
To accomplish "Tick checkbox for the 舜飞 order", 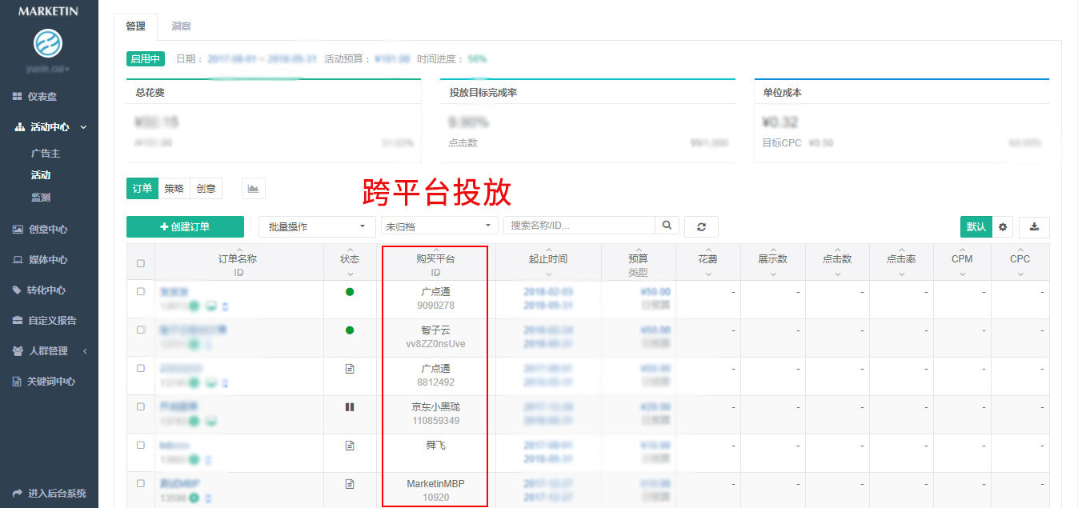I will coord(141,446).
